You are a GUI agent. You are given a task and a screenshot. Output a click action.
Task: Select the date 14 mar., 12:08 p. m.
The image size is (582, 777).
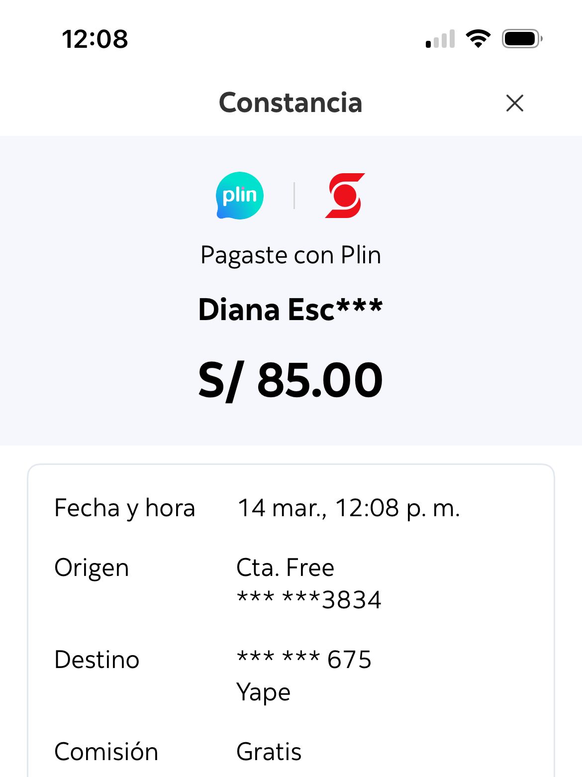pos(349,508)
